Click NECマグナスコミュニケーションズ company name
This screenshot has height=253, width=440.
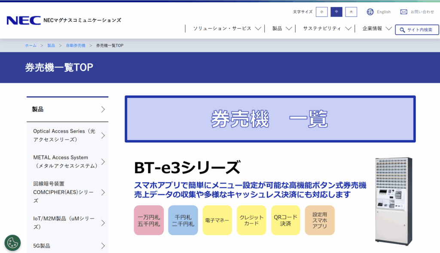coord(82,20)
